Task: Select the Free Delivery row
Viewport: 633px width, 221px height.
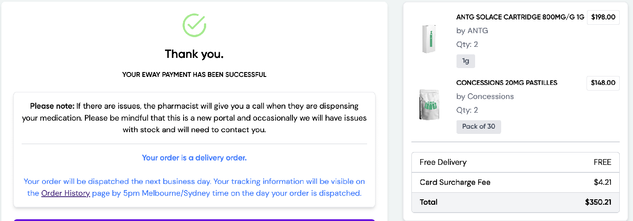Action: click(515, 162)
